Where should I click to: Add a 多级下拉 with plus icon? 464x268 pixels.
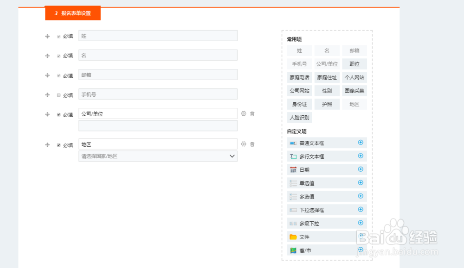[361, 223]
